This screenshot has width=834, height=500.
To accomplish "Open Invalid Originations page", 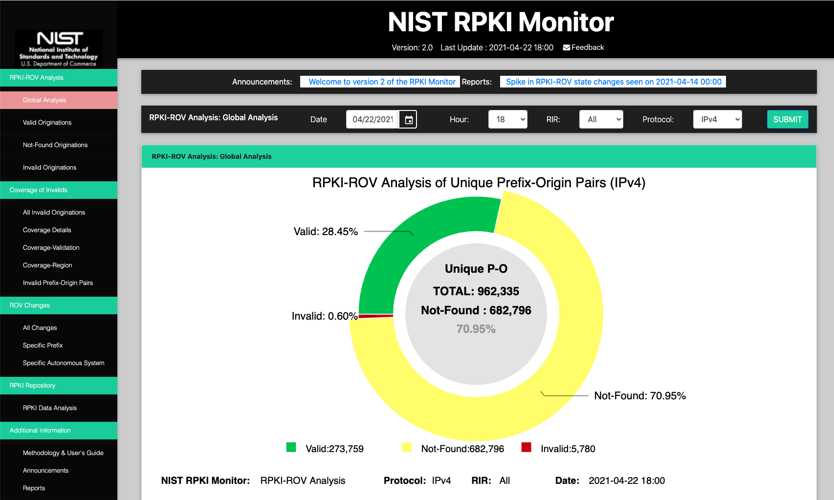I will pos(49,167).
